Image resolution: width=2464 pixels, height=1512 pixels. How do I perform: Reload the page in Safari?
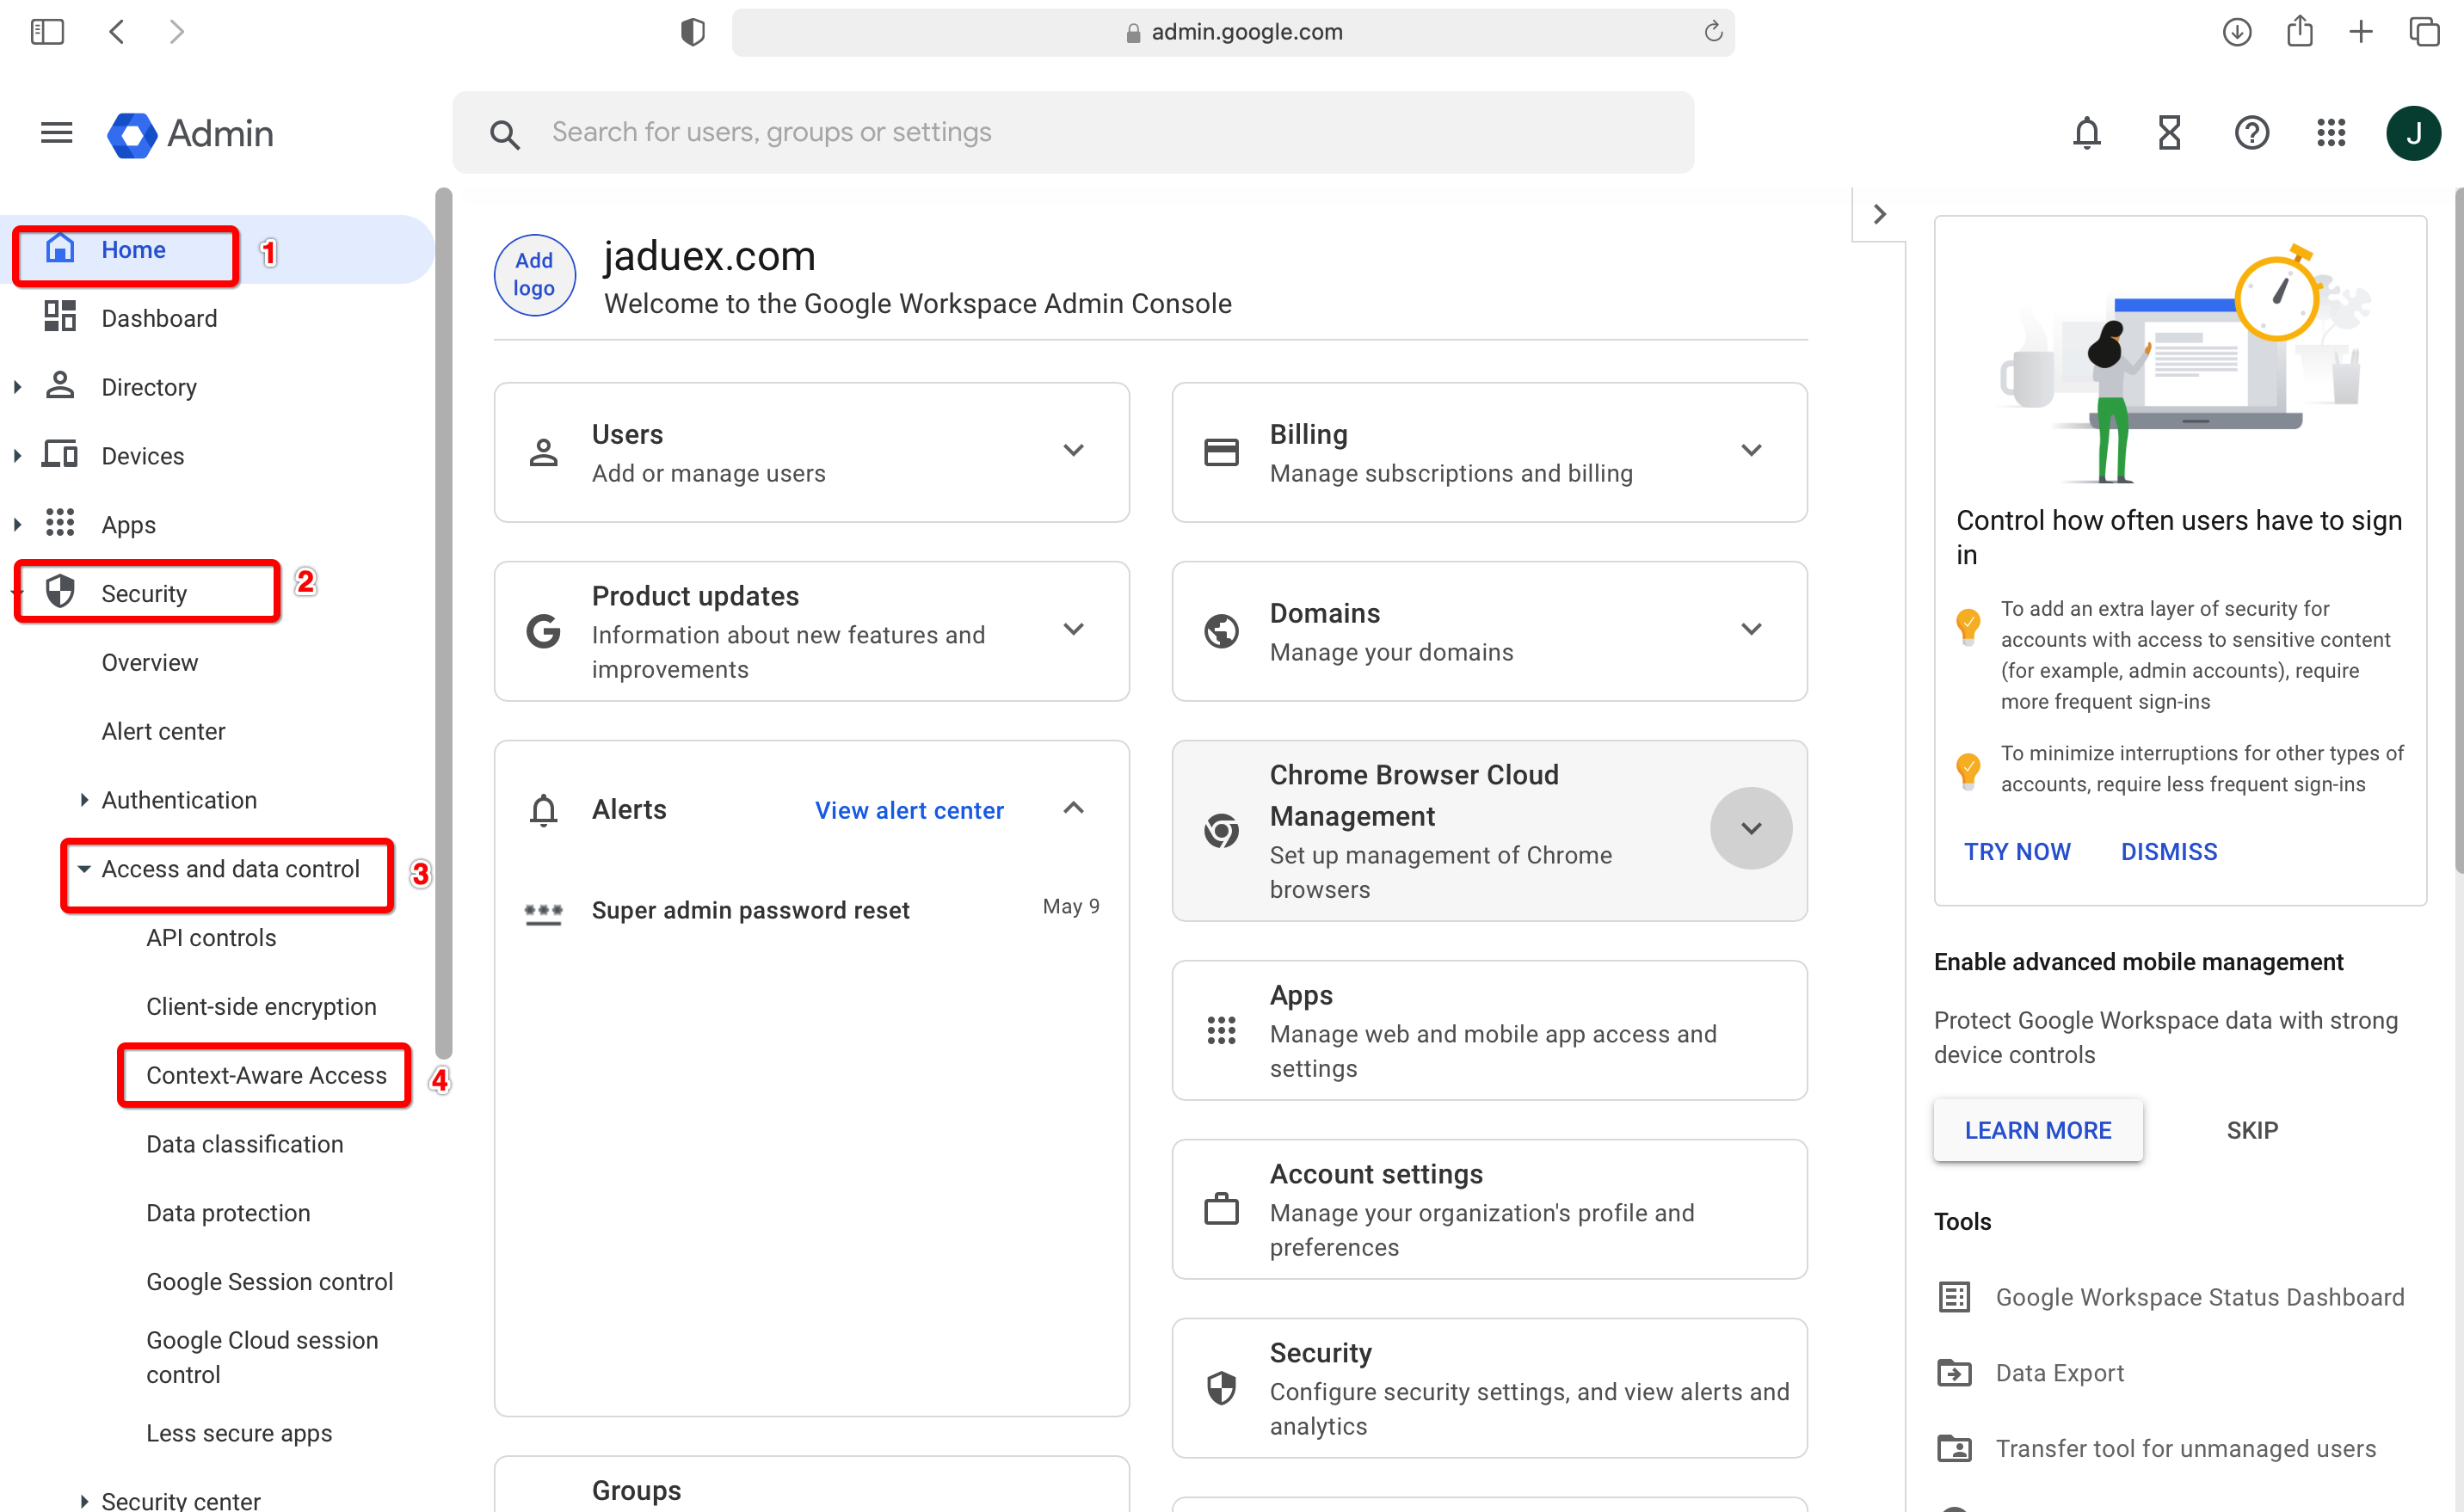[1712, 31]
